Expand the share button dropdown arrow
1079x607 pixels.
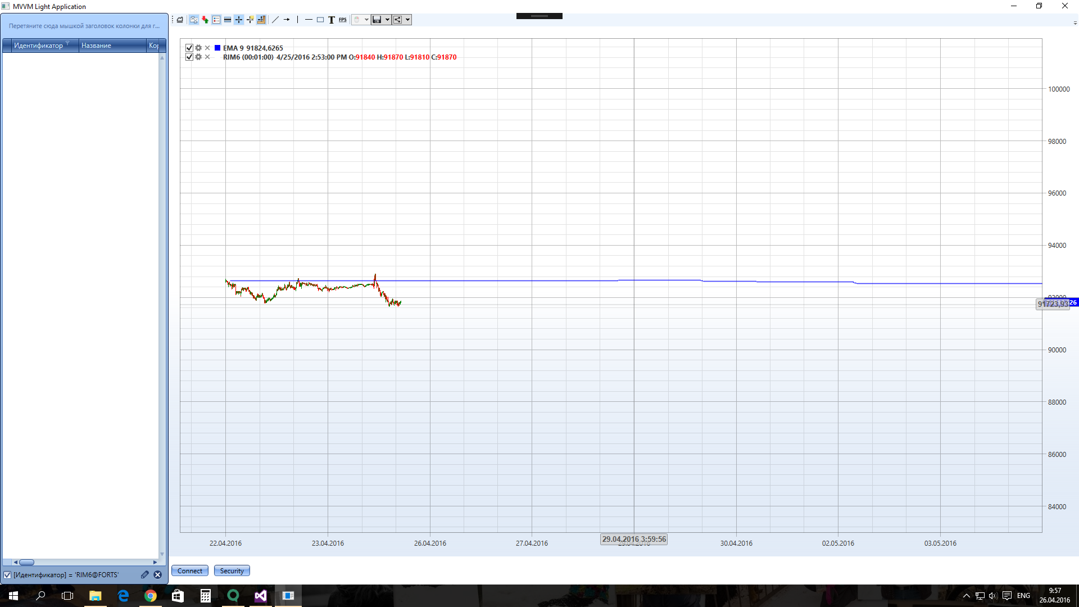click(408, 20)
